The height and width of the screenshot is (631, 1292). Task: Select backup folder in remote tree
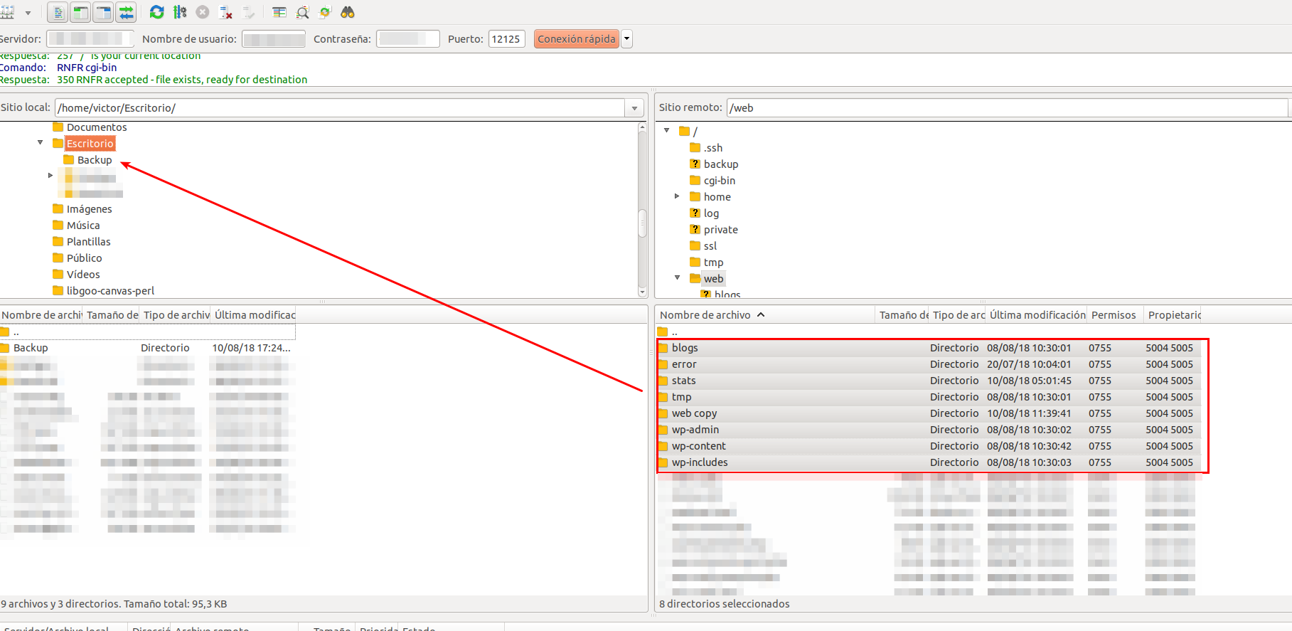721,164
